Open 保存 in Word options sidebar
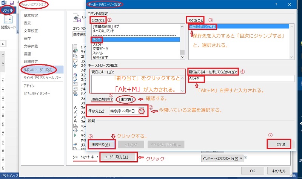Viewport: 302px width, 179px height. 27,38
